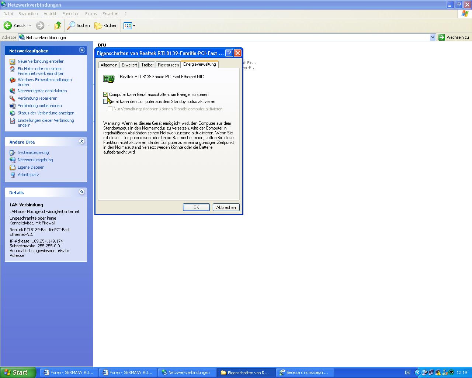Click the dialog help question mark button
The width and height of the screenshot is (472, 378).
[x=229, y=53]
